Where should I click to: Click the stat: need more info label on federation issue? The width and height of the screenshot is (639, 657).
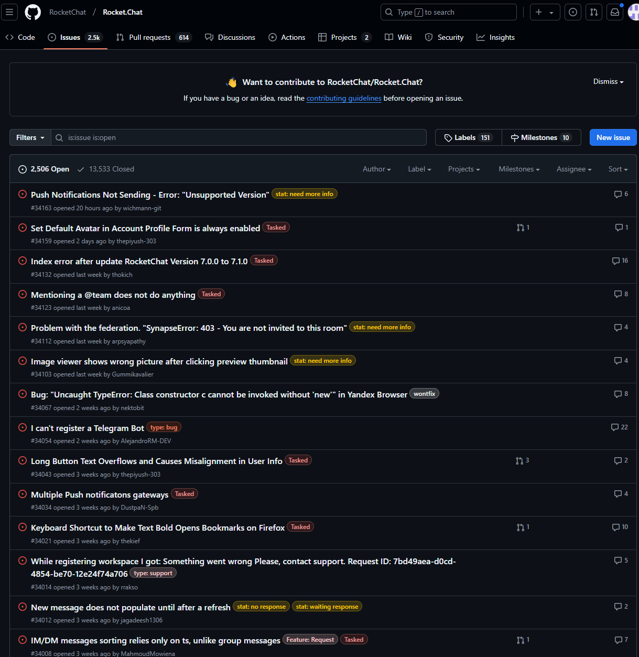point(382,327)
